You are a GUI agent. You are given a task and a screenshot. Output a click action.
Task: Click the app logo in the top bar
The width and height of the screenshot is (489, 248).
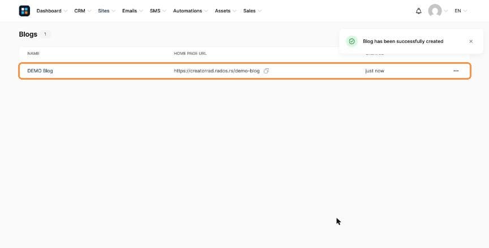click(x=24, y=11)
